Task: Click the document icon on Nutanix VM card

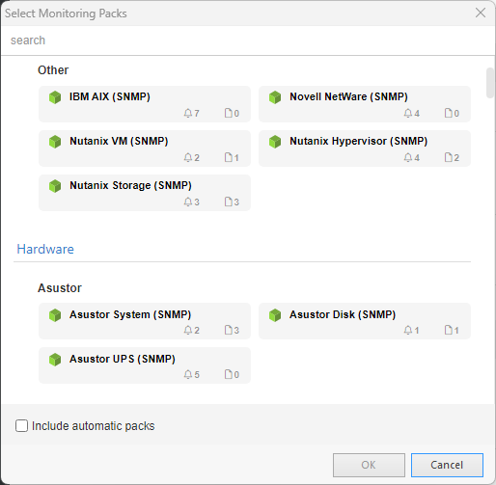Action: 228,157
